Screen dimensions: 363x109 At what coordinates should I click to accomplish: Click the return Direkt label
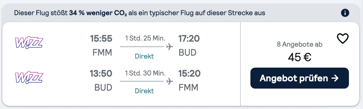(144, 91)
